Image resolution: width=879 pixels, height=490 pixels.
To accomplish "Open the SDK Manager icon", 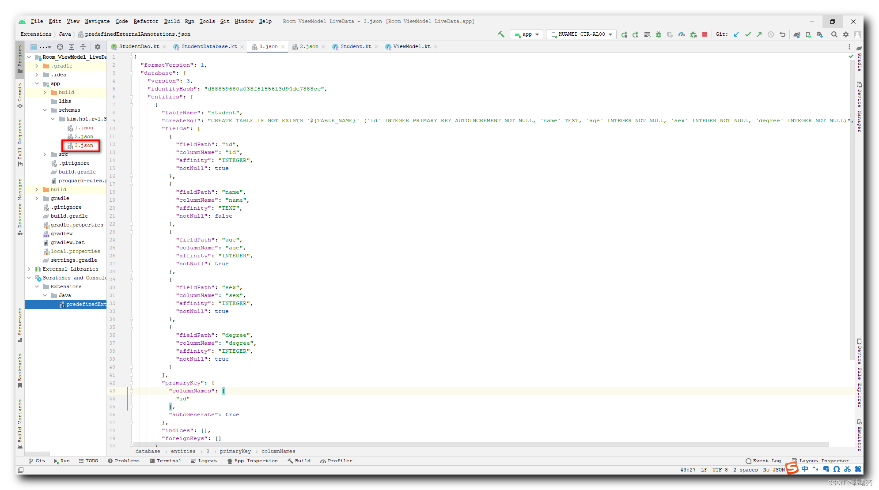I will tap(820, 34).
